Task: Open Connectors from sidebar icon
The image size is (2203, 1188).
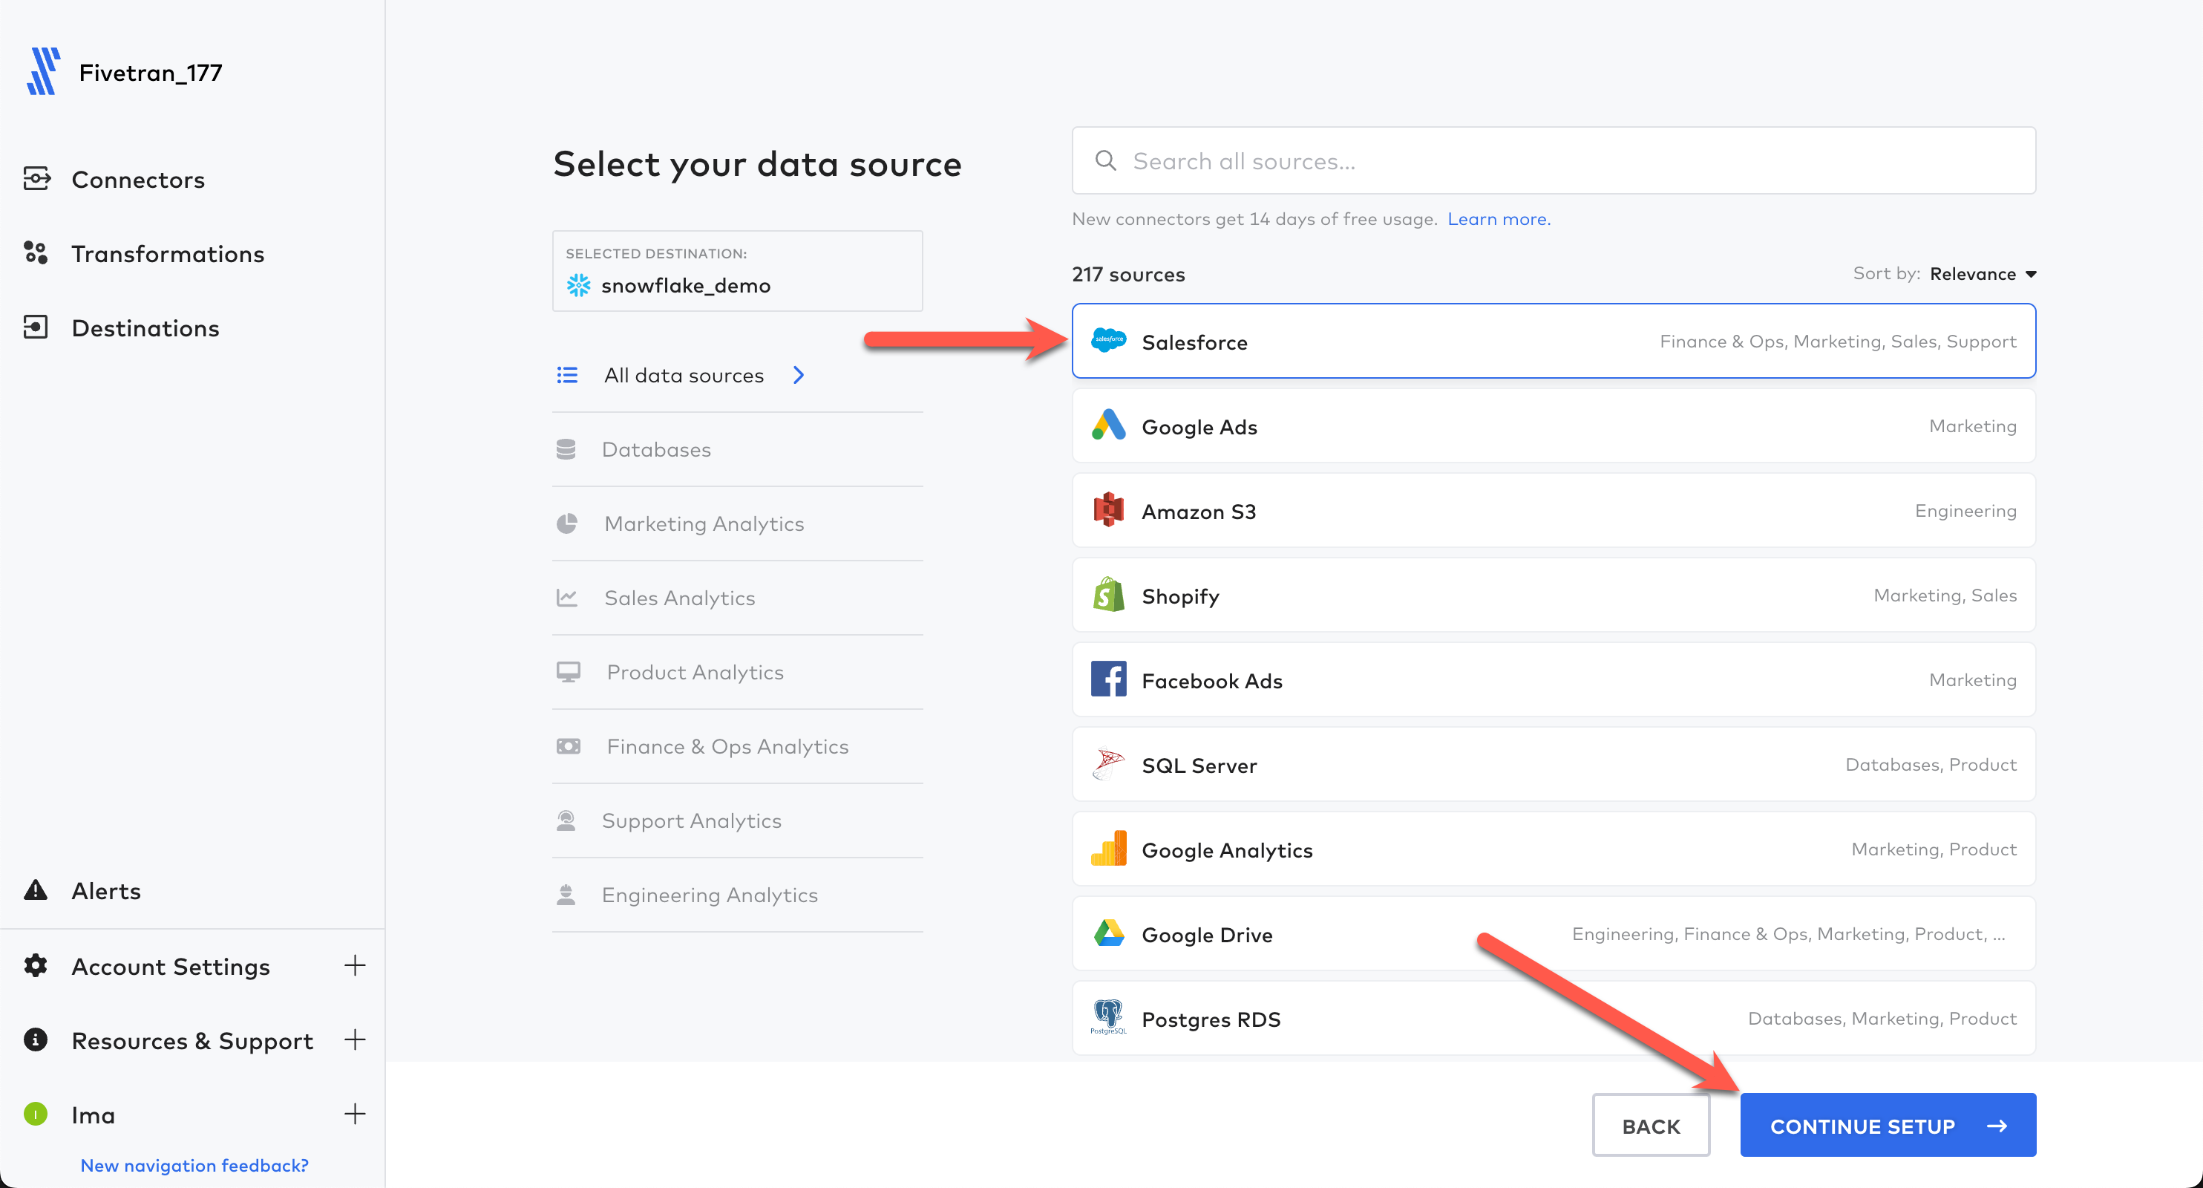Action: (x=36, y=179)
